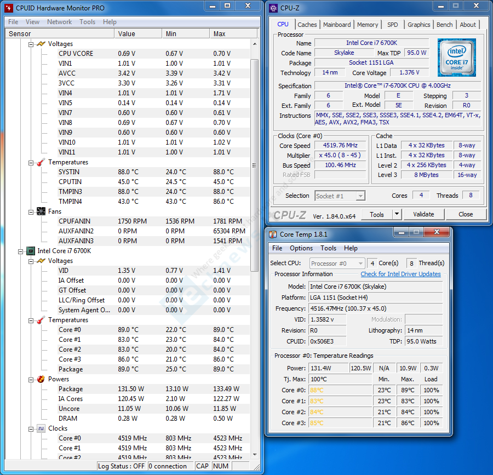Collapse the Clocks tree node
The width and height of the screenshot is (493, 475).
31,429
